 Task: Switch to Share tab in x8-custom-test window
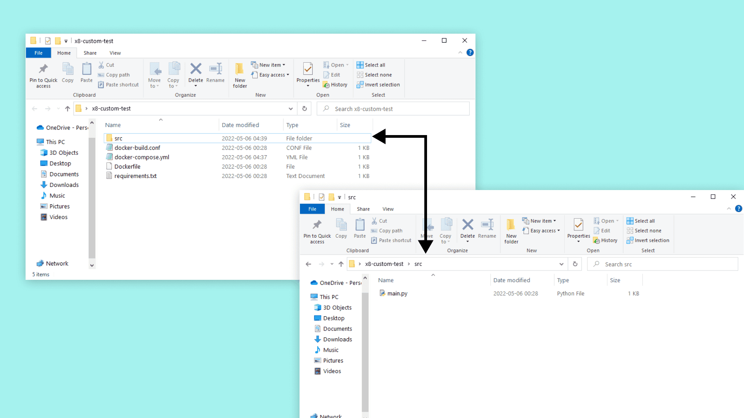90,53
